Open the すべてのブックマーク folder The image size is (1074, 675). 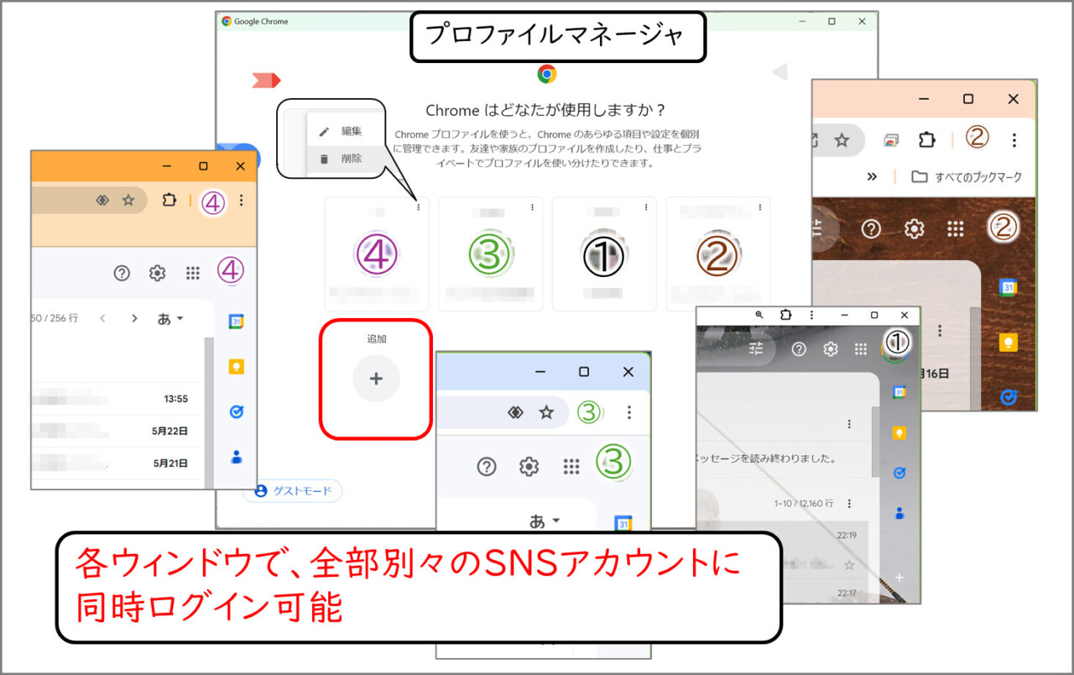(x=967, y=177)
